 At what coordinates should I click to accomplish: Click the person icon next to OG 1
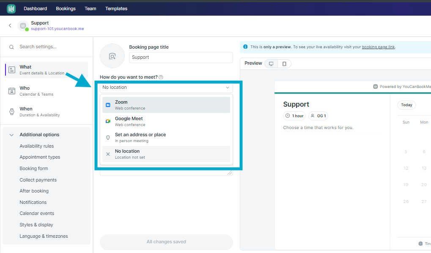coord(313,116)
